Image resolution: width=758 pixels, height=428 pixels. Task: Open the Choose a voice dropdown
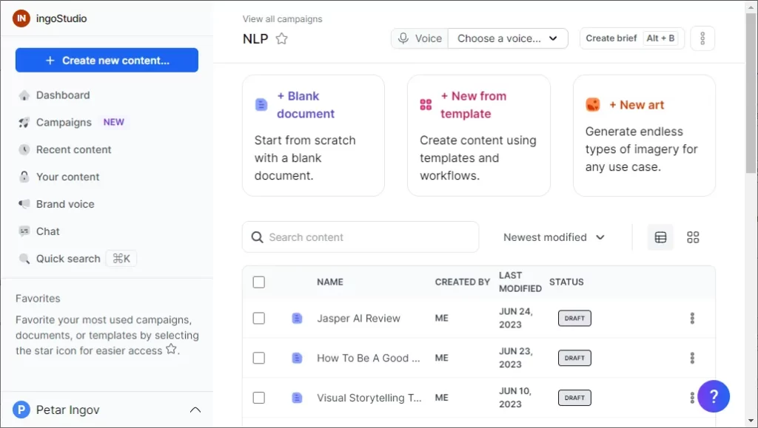coord(508,38)
